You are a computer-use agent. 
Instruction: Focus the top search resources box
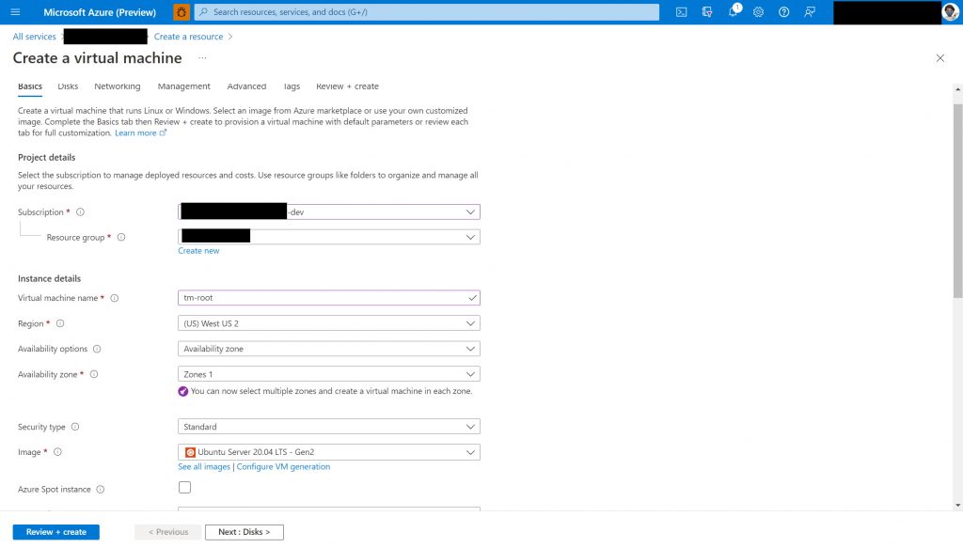[427, 11]
